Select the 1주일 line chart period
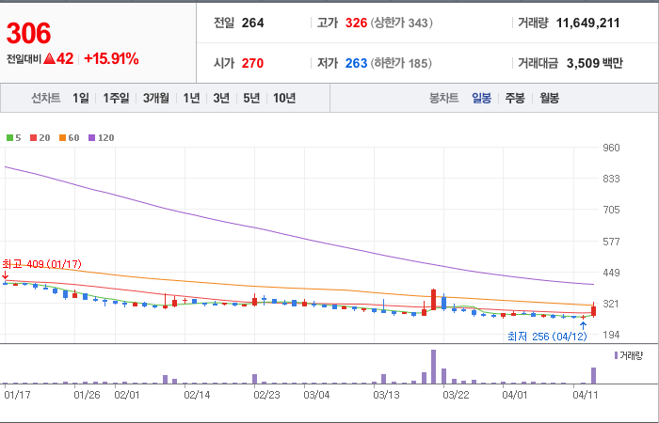The height and width of the screenshot is (423, 659). (116, 98)
